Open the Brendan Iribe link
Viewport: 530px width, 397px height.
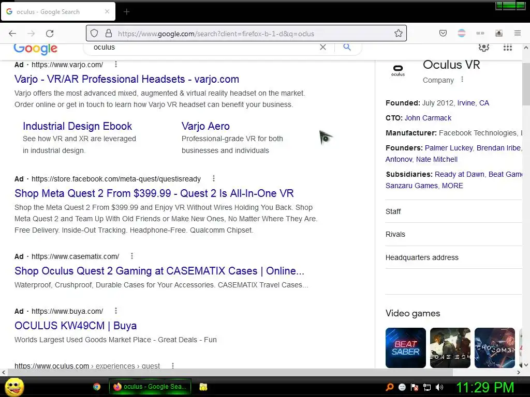pyautogui.click(x=498, y=148)
